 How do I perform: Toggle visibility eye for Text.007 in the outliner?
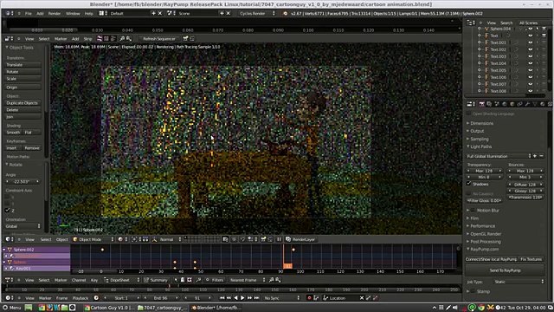point(531,84)
